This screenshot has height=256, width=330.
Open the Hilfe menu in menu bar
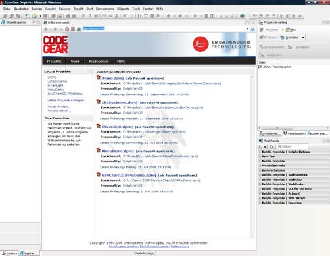point(159,9)
